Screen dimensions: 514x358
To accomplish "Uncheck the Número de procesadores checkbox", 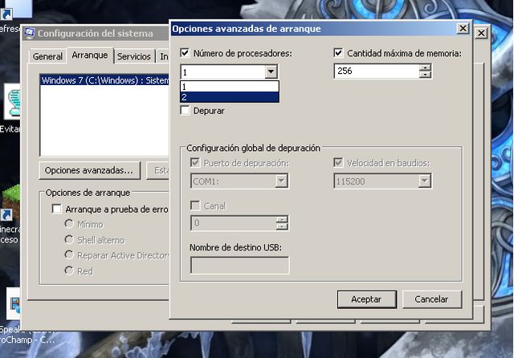I will point(186,53).
